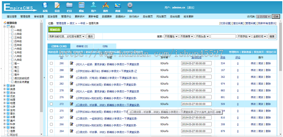The width and height of the screenshot is (283, 137).
Task: Click the sidebar tree vertical scrollbar
Action: pos(41,68)
